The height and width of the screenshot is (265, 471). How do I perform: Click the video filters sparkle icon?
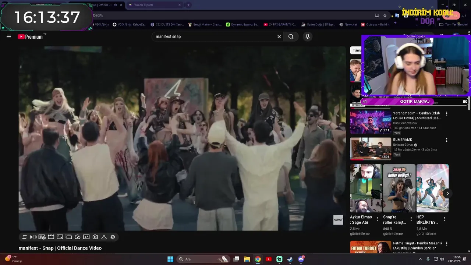pyautogui.click(x=86, y=237)
